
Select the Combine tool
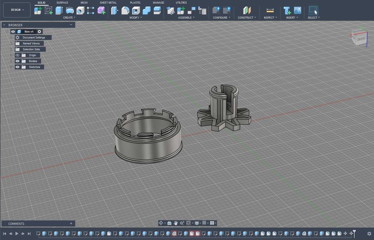pyautogui.click(x=147, y=10)
